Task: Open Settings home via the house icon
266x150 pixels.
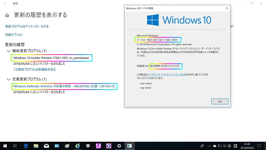Action: pos(7,15)
